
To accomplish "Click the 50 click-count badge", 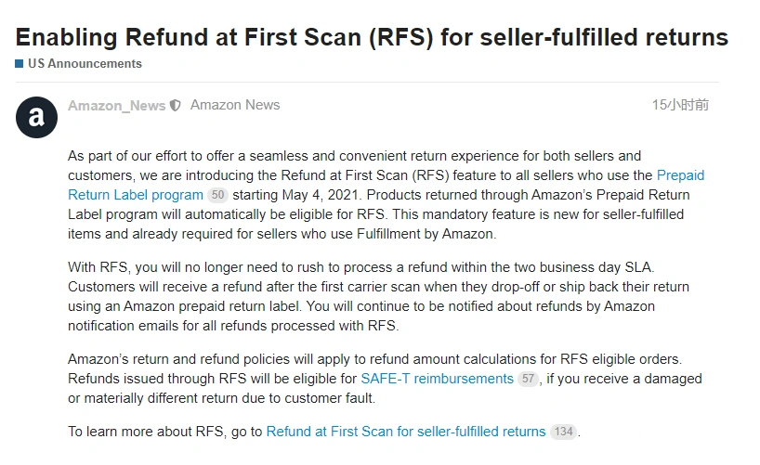I will [x=217, y=195].
